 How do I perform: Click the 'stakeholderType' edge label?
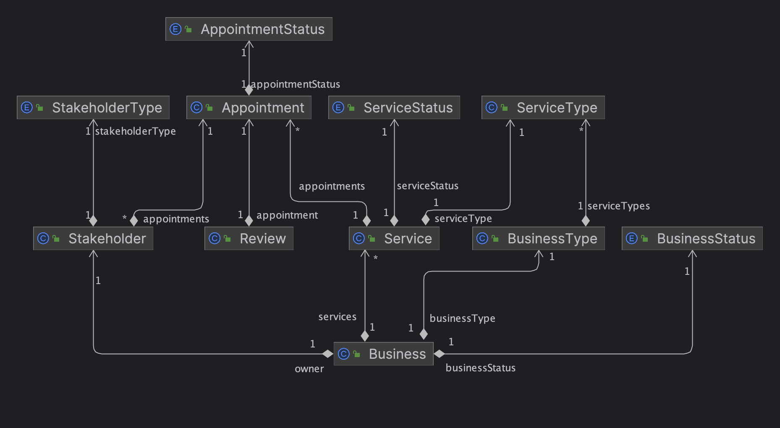click(135, 131)
